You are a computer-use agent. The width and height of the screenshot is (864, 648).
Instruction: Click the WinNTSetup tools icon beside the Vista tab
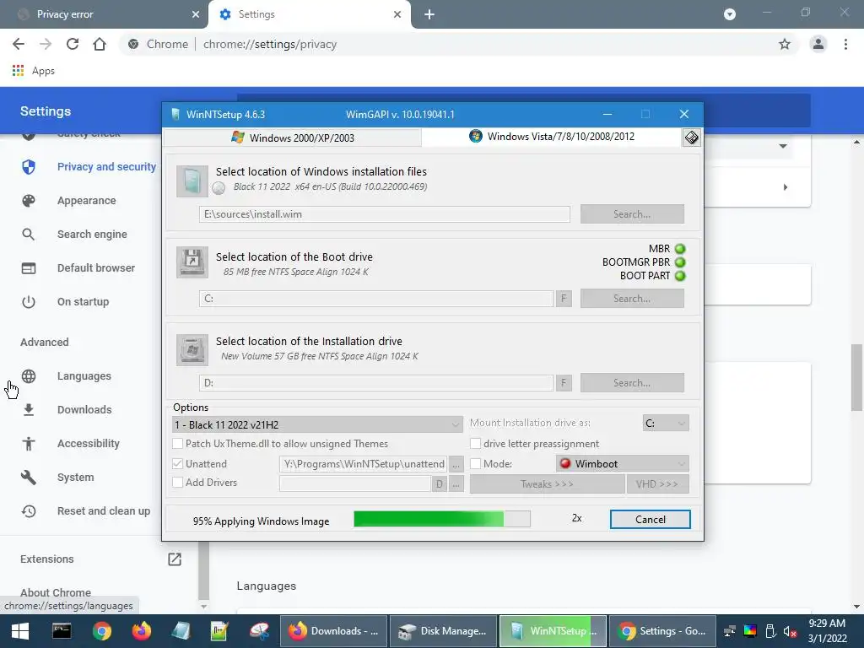[691, 138]
